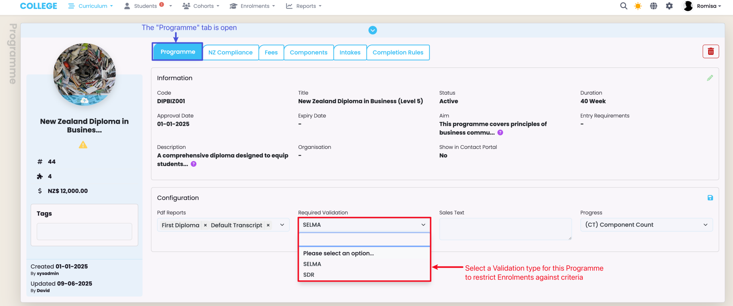Viewport: 733px width, 306px height.
Task: Open the Completion Rules tab
Action: click(x=398, y=52)
